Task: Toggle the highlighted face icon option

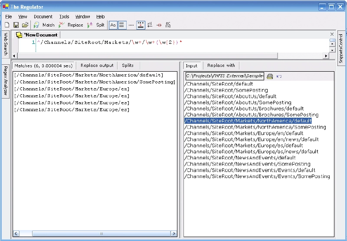Action: pyautogui.click(x=141, y=25)
